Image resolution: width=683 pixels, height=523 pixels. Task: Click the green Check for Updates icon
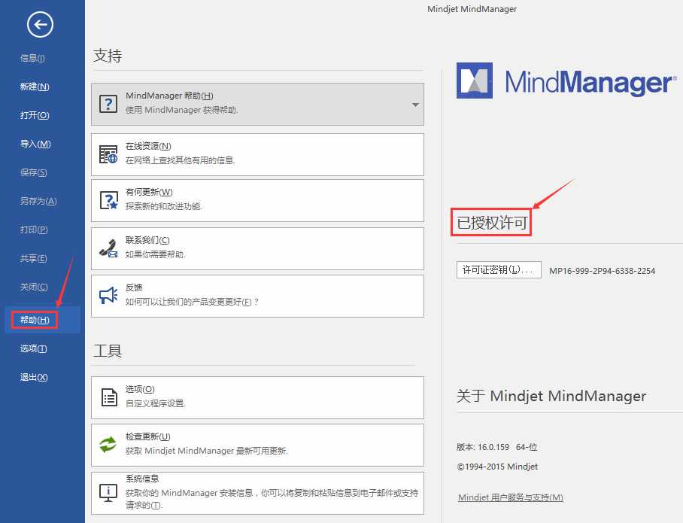pos(108,445)
